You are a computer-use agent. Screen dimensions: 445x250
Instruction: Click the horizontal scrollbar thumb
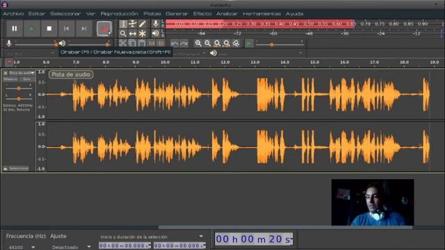click(x=285, y=227)
